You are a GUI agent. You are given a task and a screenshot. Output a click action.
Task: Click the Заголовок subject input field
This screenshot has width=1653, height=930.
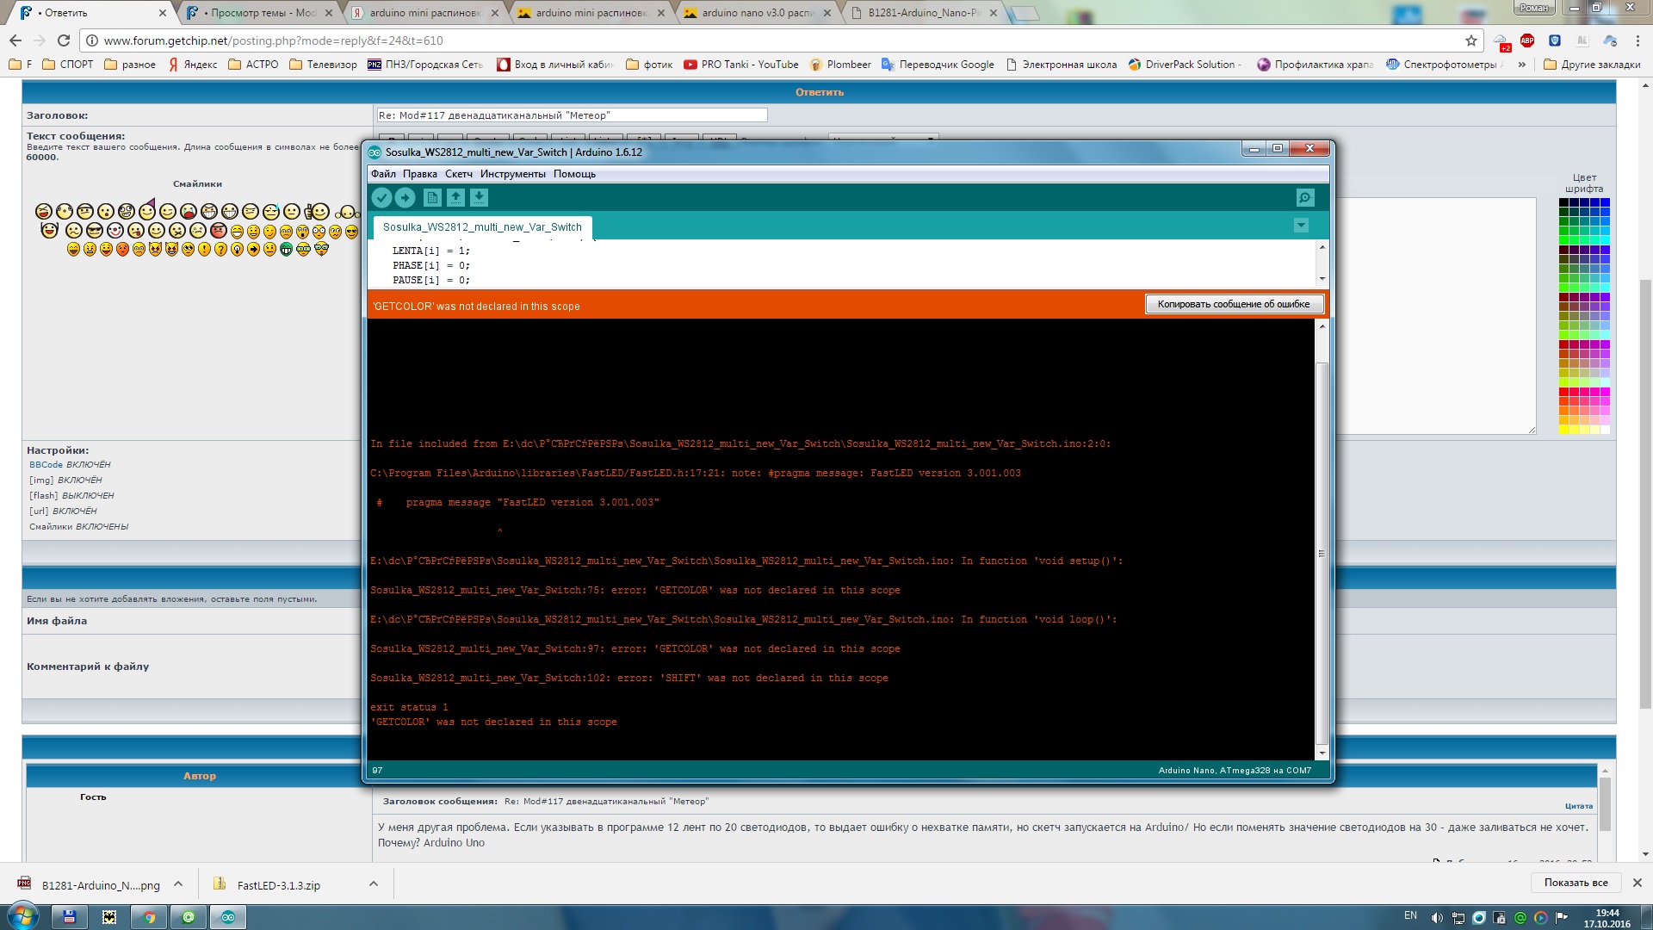572,115
